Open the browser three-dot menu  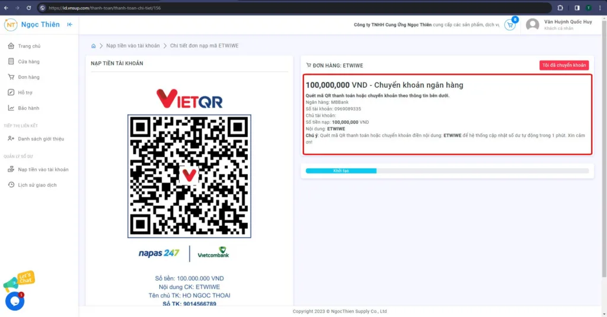[600, 8]
